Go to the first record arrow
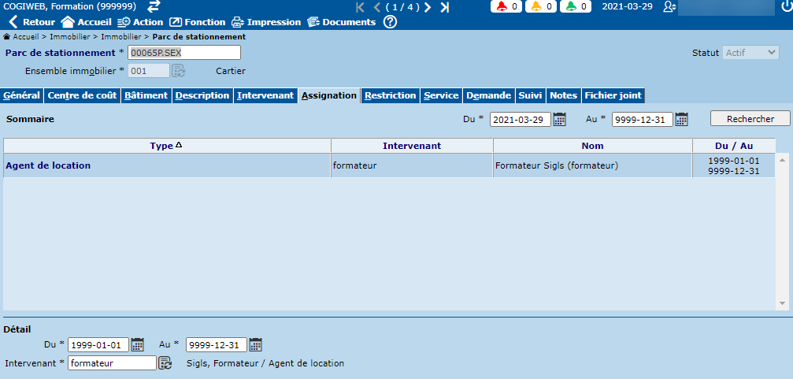The image size is (793, 379). 361,7
